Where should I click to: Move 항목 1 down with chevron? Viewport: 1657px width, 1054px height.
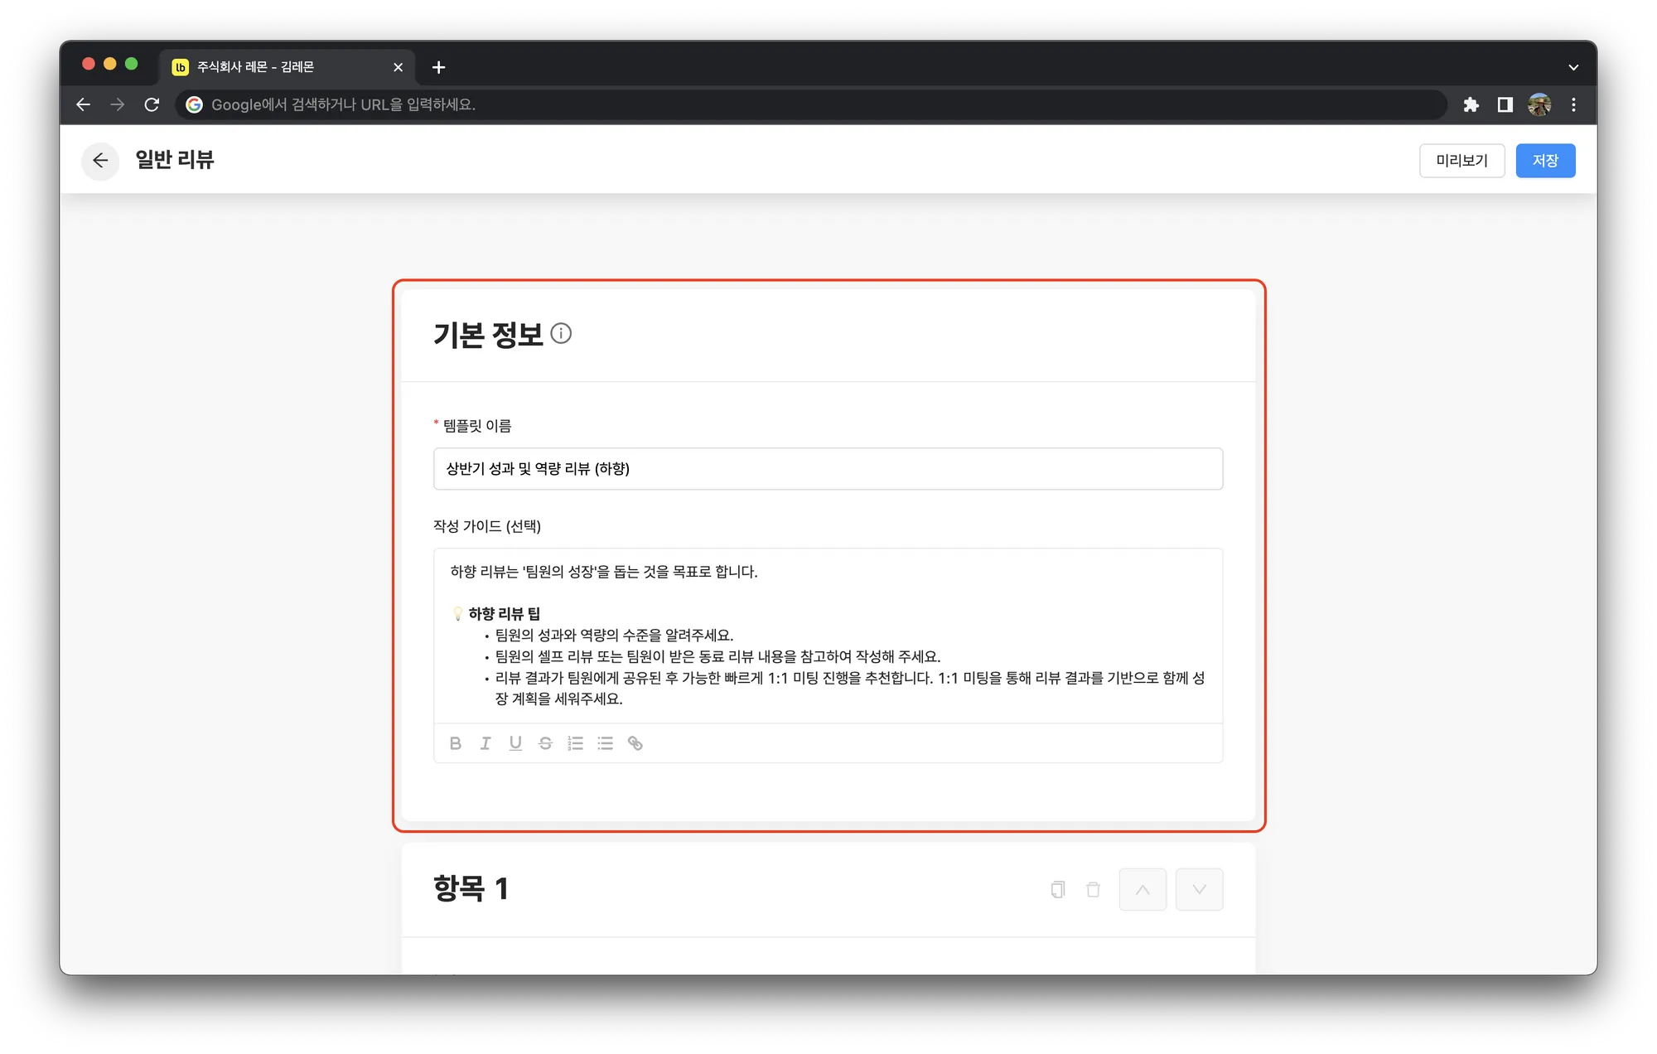pos(1199,889)
